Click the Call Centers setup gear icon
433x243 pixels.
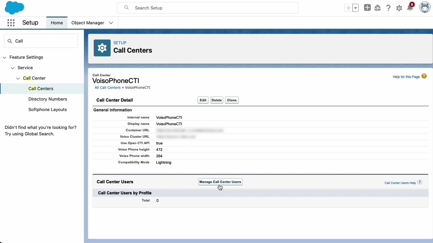(102, 48)
